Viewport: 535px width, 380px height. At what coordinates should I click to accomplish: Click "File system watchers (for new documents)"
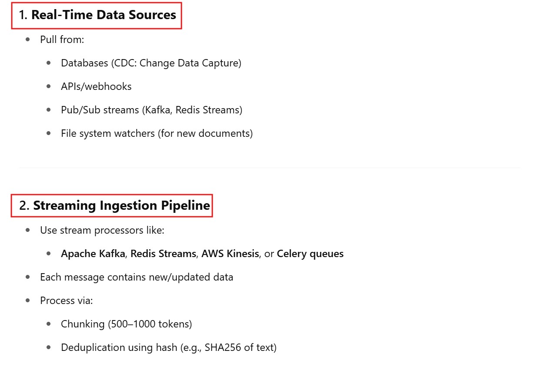157,133
